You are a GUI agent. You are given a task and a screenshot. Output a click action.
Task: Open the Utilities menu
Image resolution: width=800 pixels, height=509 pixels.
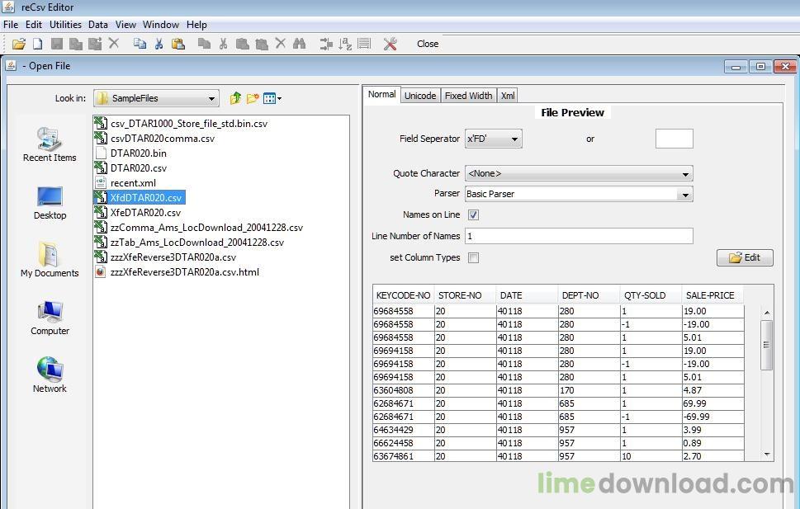point(65,25)
